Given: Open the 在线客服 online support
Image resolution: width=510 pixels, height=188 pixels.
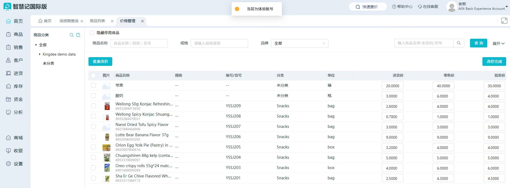Looking at the screenshot, I should pyautogui.click(x=428, y=7).
